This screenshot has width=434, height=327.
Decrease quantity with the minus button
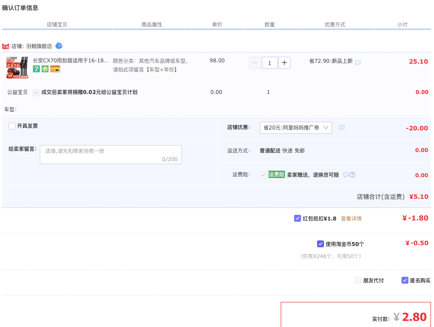(x=255, y=63)
